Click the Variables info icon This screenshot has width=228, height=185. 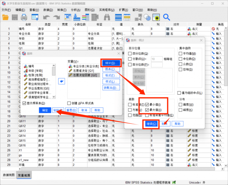85,17
